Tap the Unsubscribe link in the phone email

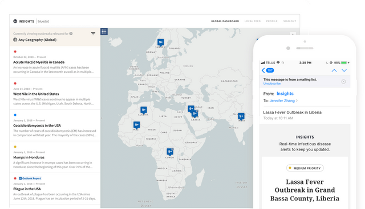[x=272, y=83]
